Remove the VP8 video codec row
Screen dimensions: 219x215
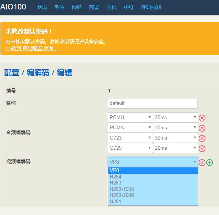point(202,163)
